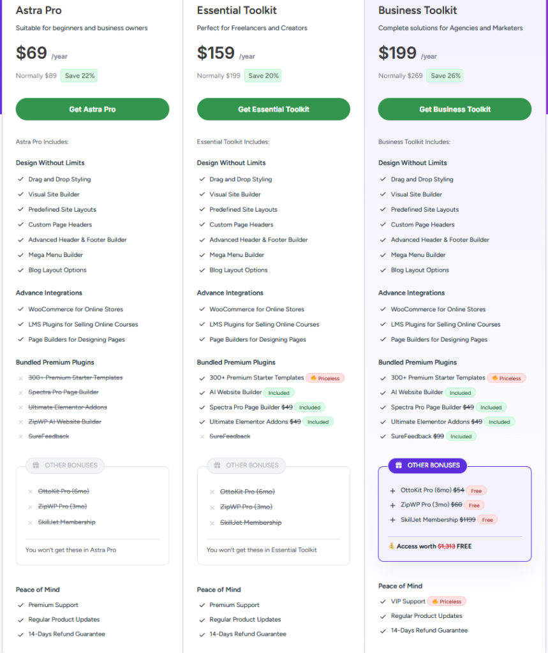Click the X icon beside ZipWP AI Website Builder in Astra Pro
The width and height of the screenshot is (548, 653).
pos(21,422)
